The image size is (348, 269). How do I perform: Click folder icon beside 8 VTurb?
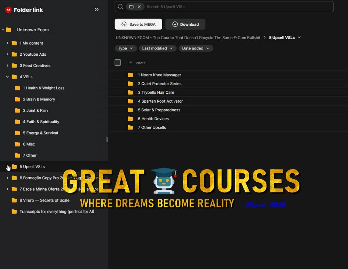14,200
